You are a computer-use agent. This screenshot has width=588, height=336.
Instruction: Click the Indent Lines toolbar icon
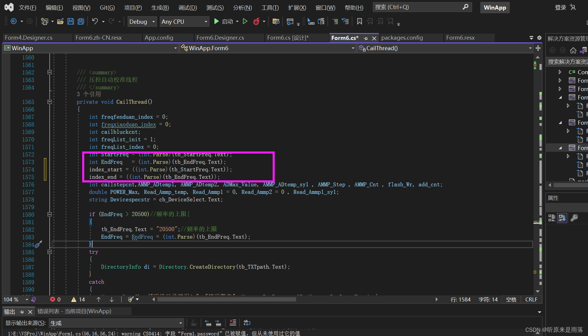point(335,21)
